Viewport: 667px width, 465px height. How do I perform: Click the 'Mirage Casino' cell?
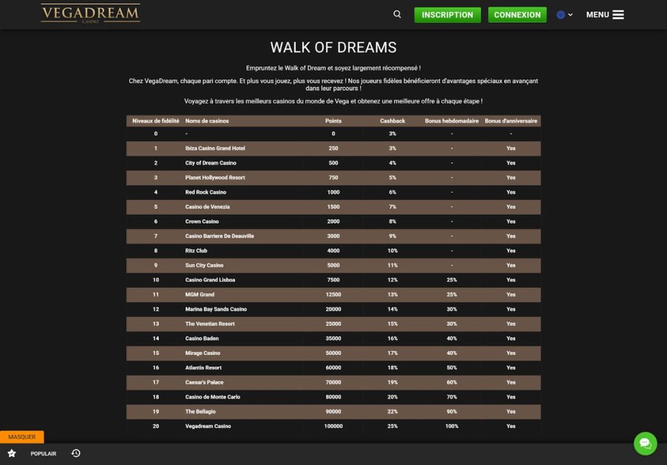tap(203, 353)
